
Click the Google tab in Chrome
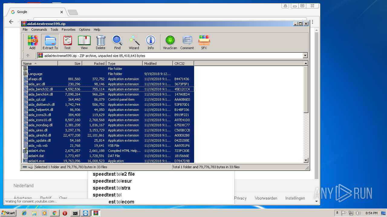coord(36,12)
